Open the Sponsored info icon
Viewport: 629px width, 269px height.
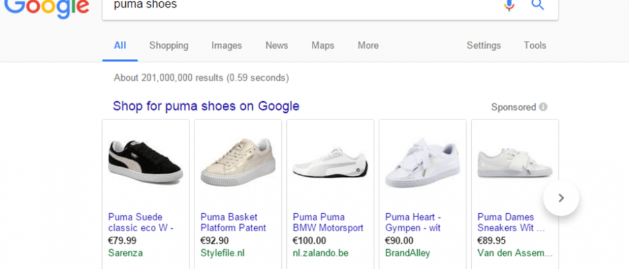click(x=543, y=107)
